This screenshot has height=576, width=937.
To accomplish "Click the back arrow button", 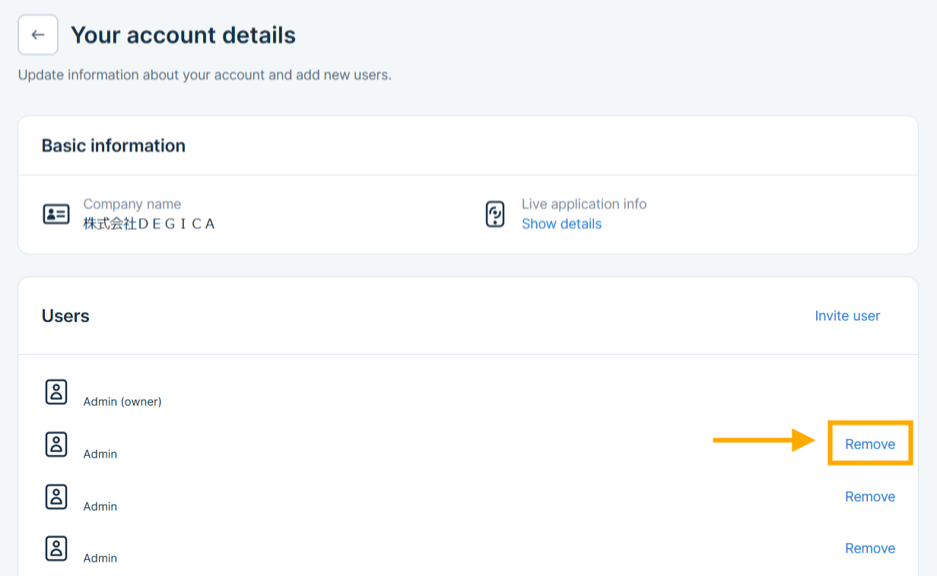I will [x=38, y=35].
